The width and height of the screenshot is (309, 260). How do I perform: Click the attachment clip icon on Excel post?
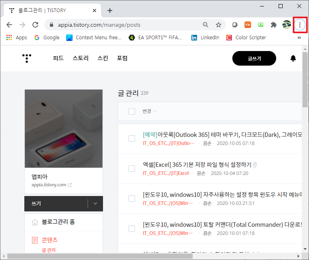point(255,165)
